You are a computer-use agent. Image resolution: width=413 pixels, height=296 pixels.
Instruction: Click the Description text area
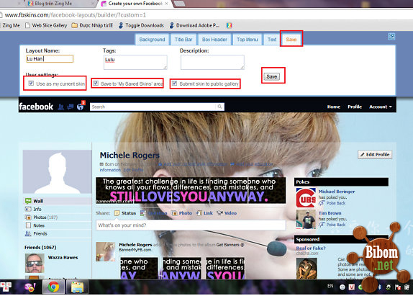[212, 62]
